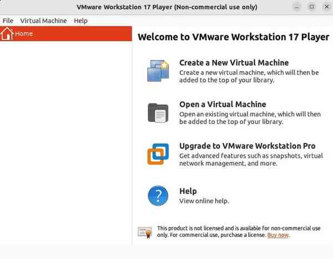Image resolution: width=333 pixels, height=259 pixels.
Task: Click the Help heading in welcome pane
Action: (x=188, y=191)
